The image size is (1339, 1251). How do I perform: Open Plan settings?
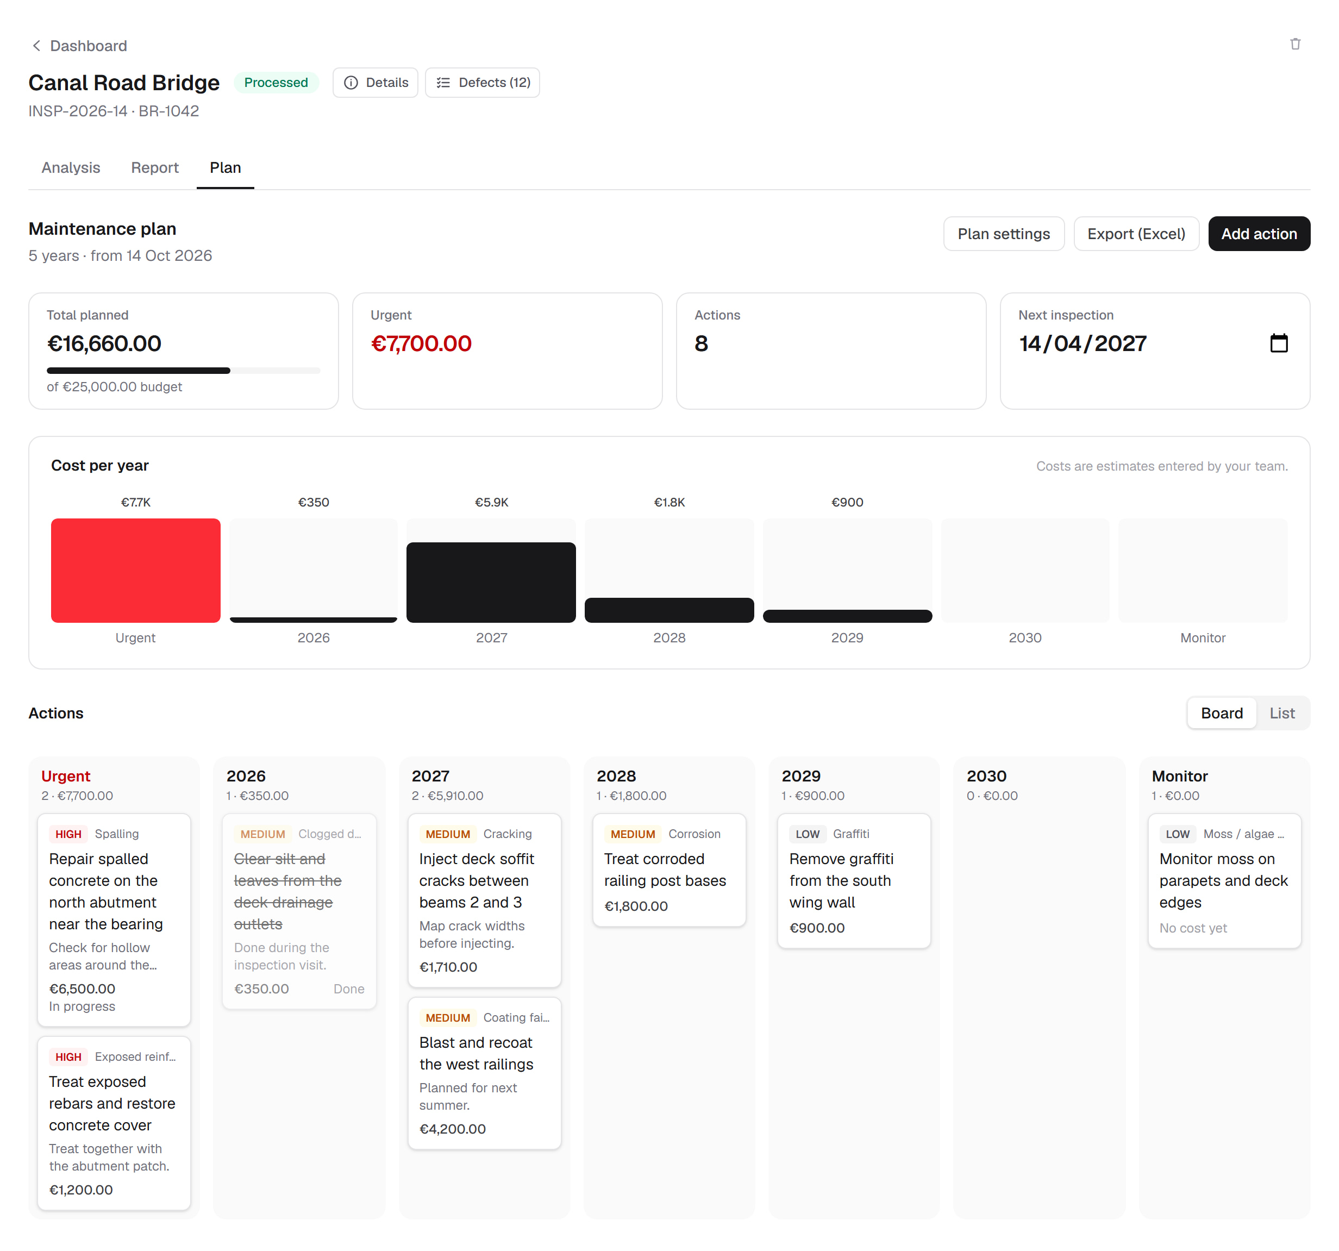[x=1004, y=234]
